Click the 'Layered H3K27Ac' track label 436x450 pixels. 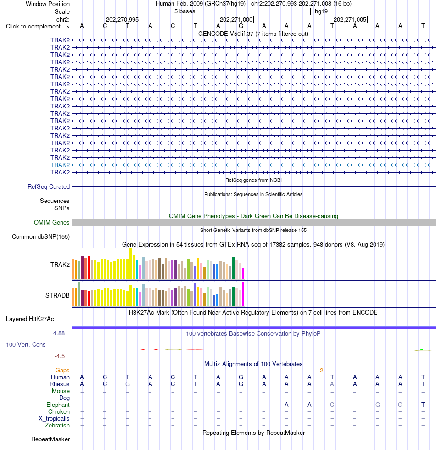pyautogui.click(x=30, y=319)
